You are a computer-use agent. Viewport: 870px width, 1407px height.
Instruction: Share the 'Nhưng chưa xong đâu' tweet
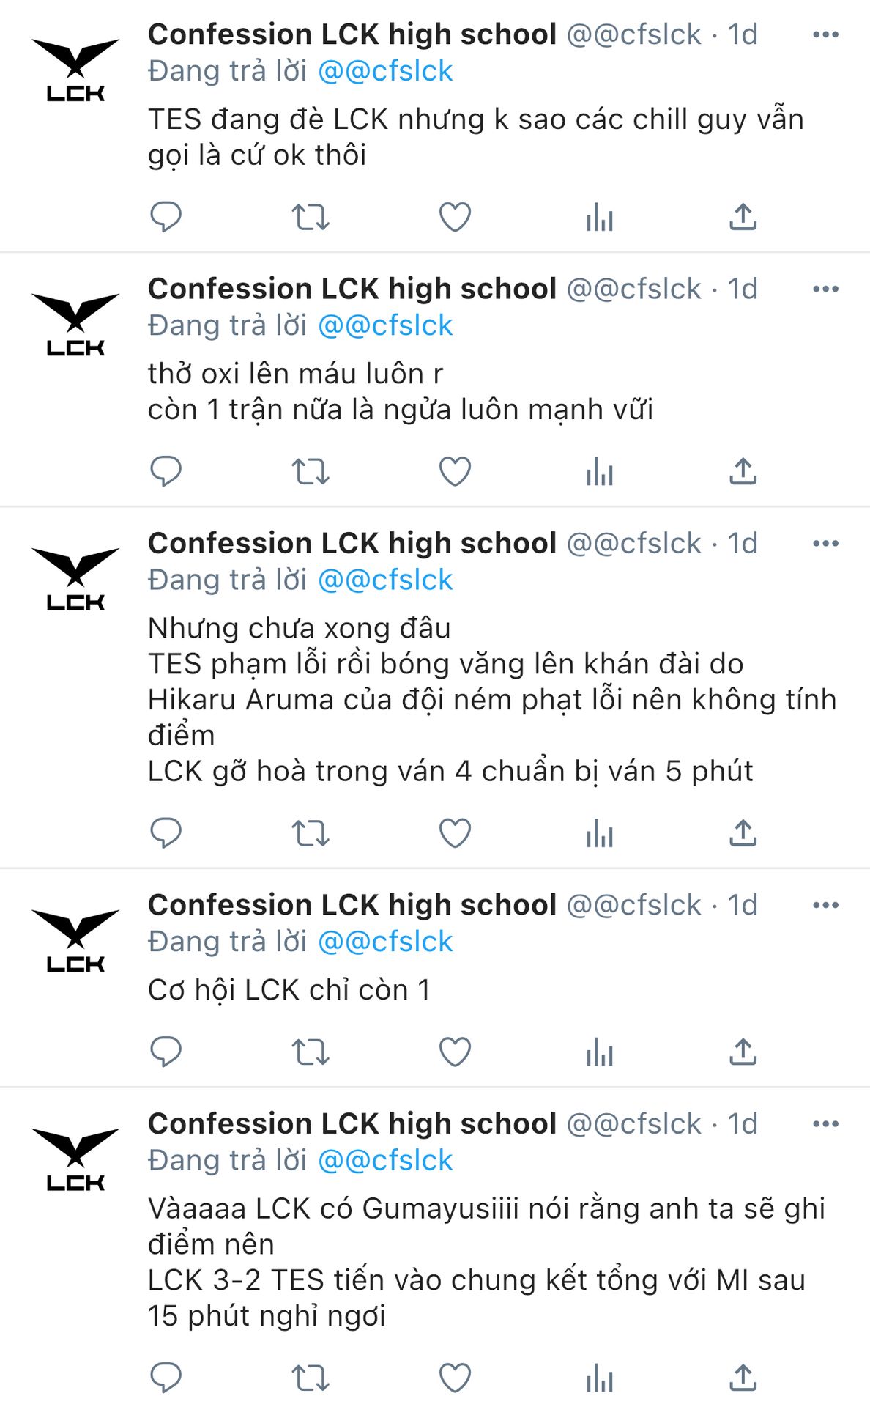(743, 833)
